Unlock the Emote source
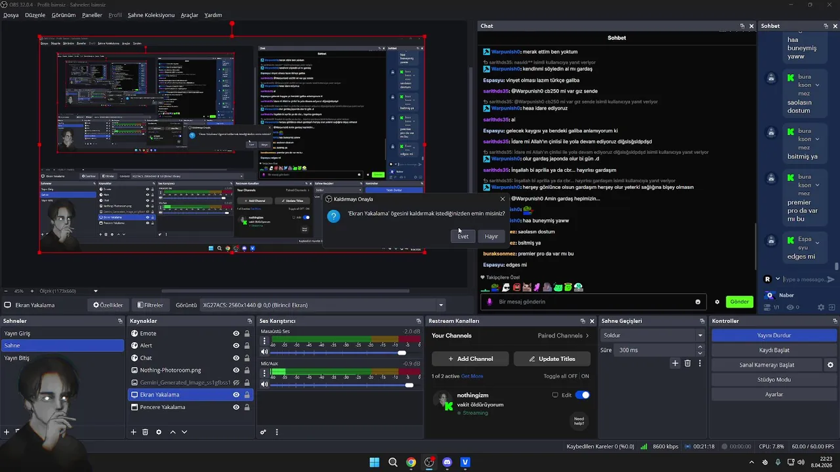The width and height of the screenshot is (840, 472). tap(247, 334)
